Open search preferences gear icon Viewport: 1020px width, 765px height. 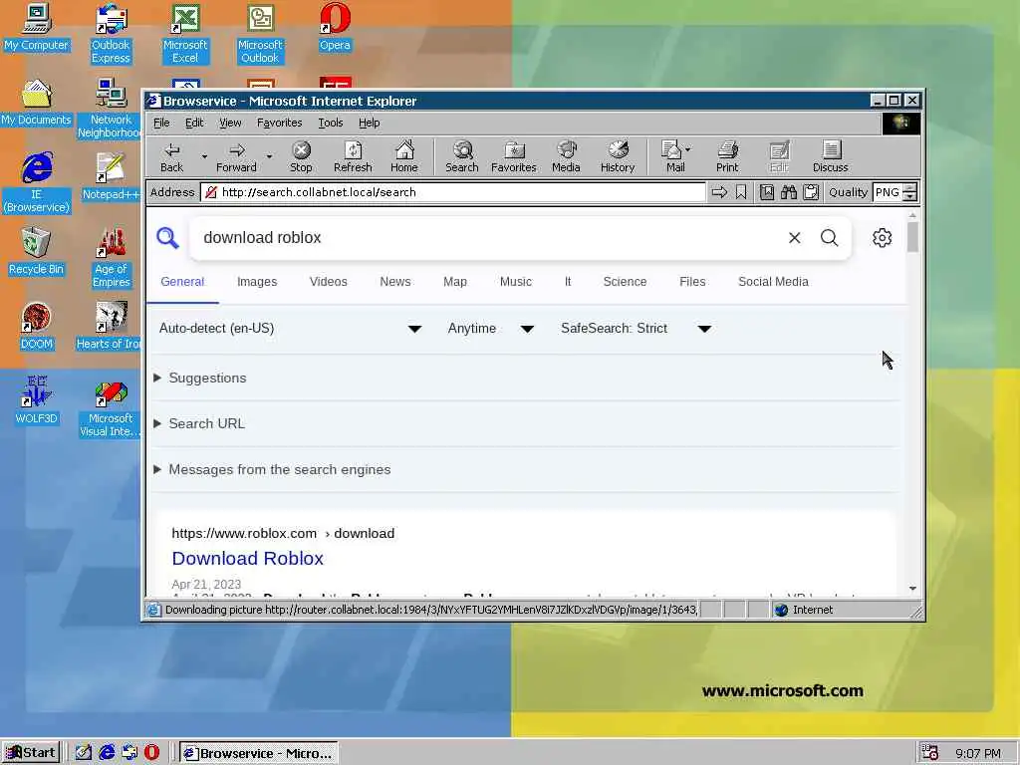point(883,238)
